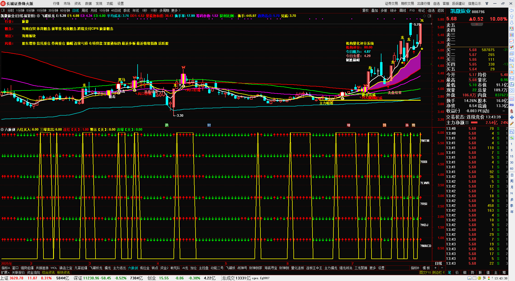Click the 财 marker on the chart timeline
The width and height of the screenshot is (515, 281).
[209, 125]
